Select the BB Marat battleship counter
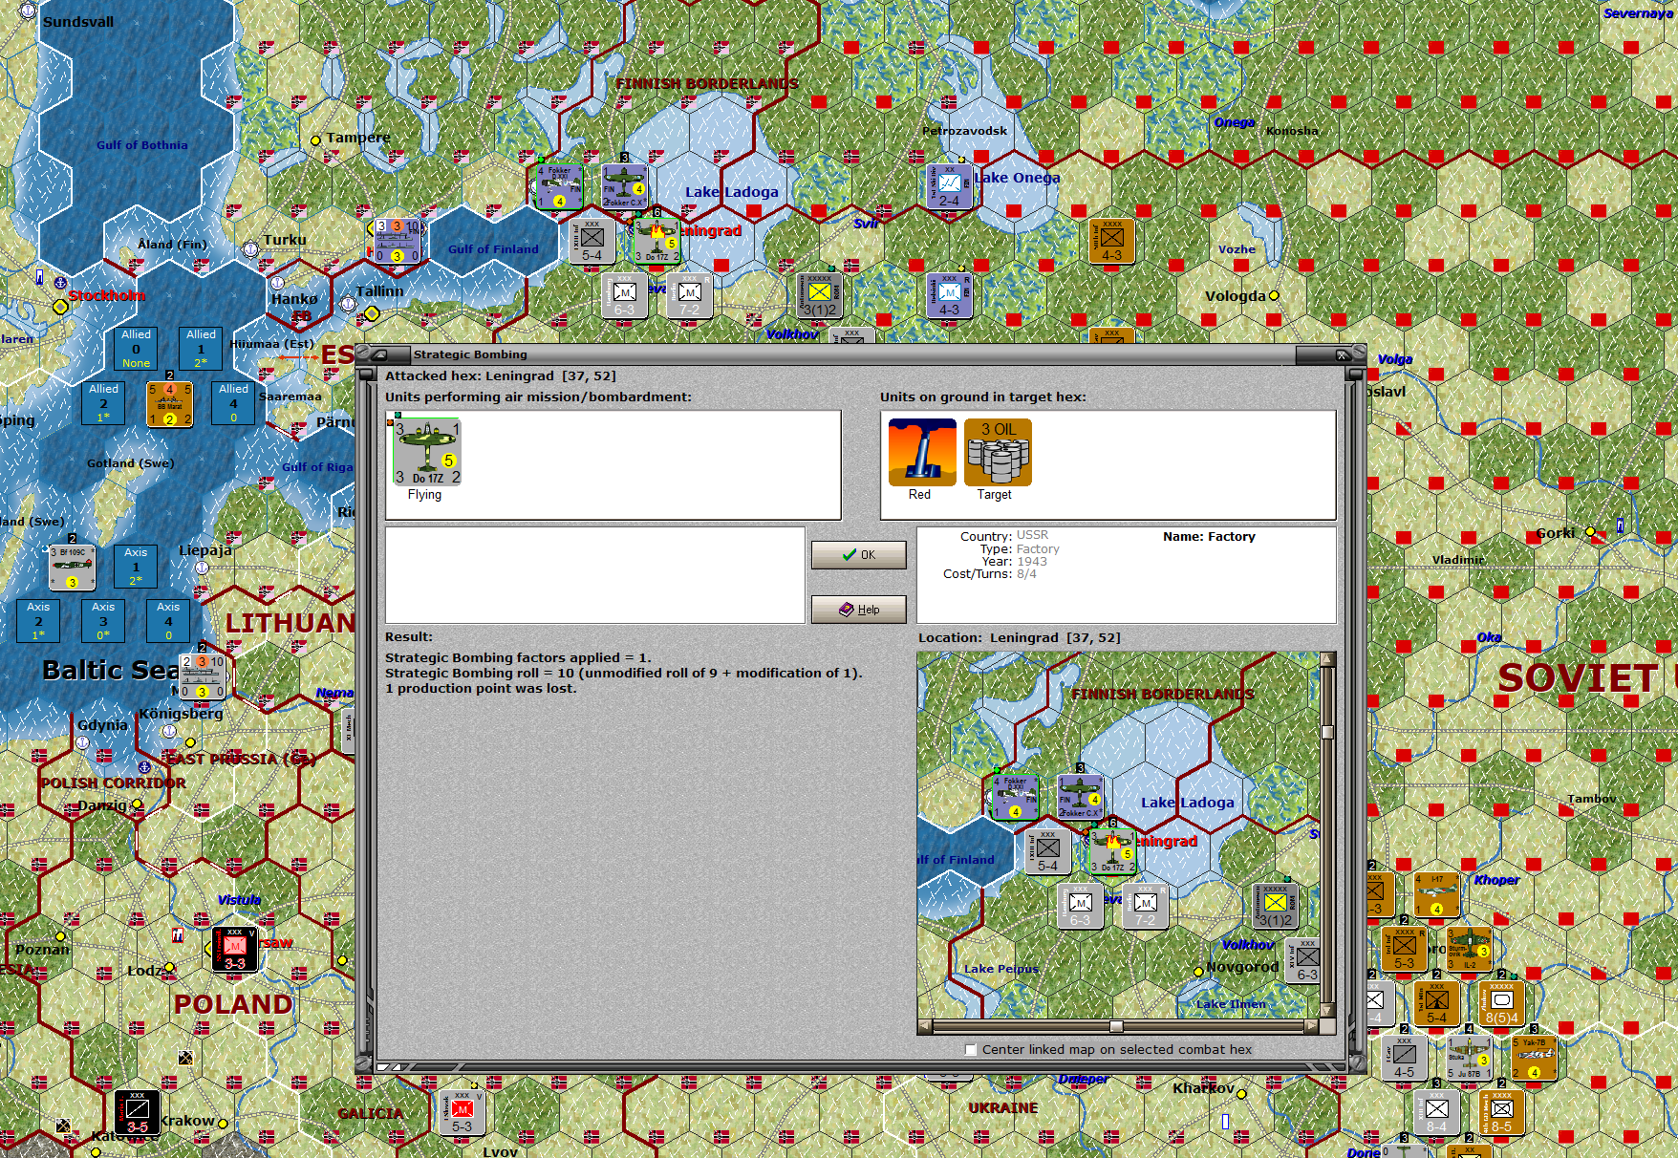This screenshot has width=1678, height=1158. pos(169,403)
